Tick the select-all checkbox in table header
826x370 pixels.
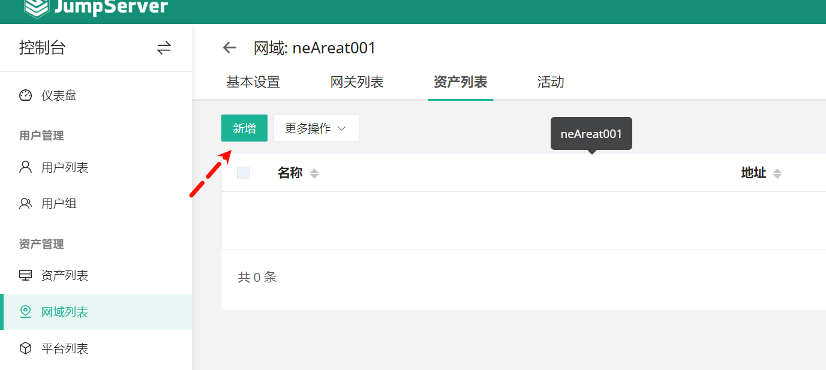tap(243, 173)
